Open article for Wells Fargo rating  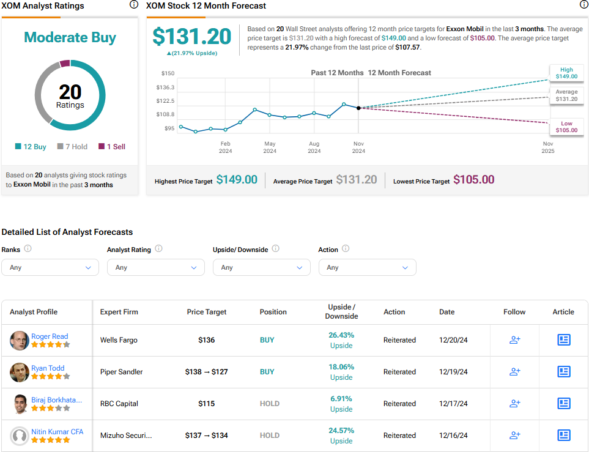click(x=563, y=340)
